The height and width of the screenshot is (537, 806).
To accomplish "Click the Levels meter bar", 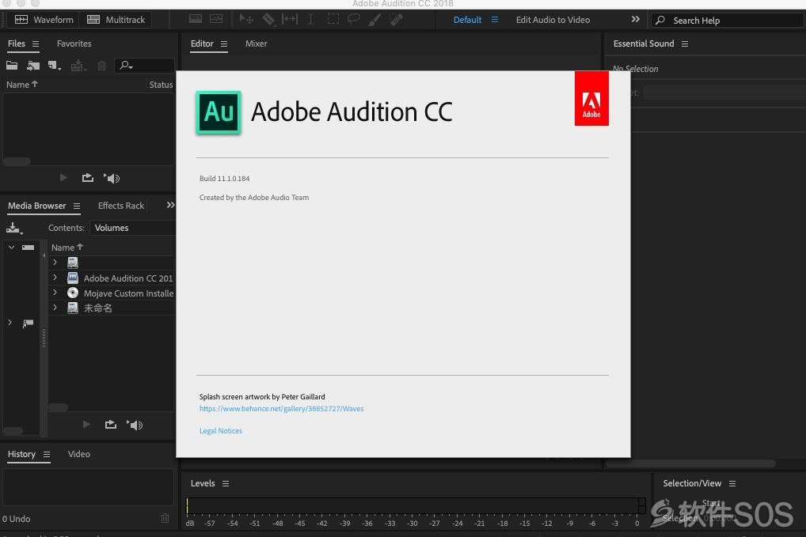I will (416, 505).
